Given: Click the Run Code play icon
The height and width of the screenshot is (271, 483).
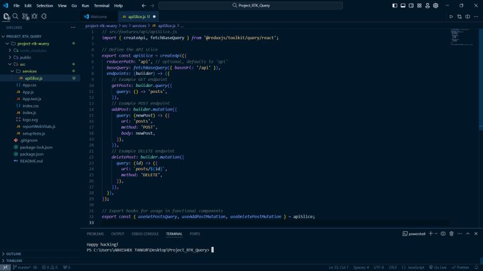Looking at the screenshot, I should 450,16.
